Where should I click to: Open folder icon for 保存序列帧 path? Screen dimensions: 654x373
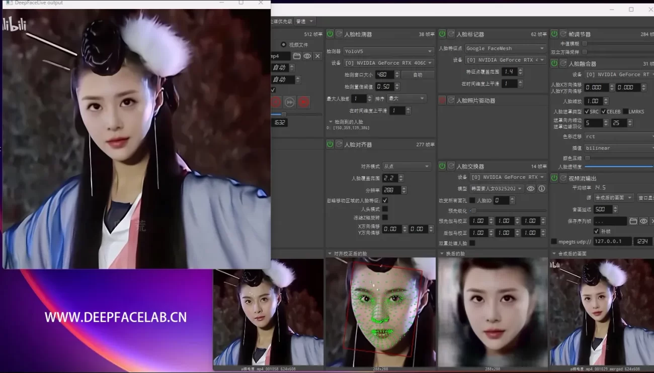click(633, 221)
